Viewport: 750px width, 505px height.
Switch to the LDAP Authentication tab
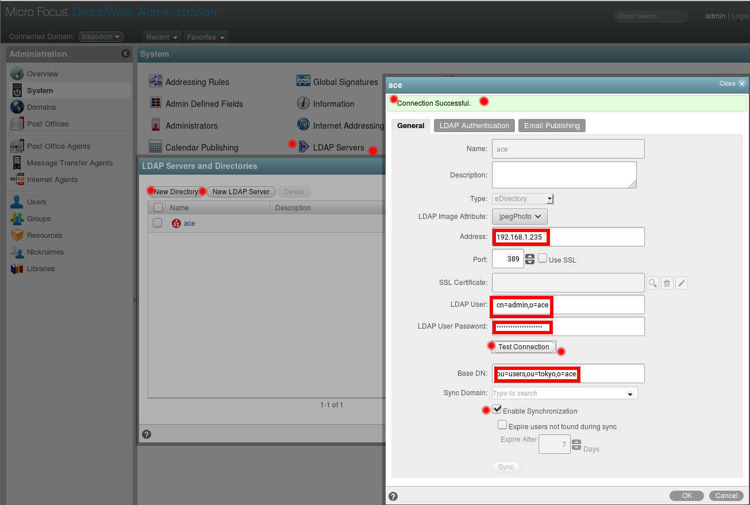coord(474,126)
